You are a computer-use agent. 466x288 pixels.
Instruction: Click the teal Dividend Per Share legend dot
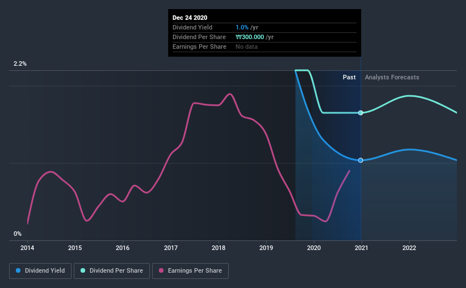click(x=83, y=270)
